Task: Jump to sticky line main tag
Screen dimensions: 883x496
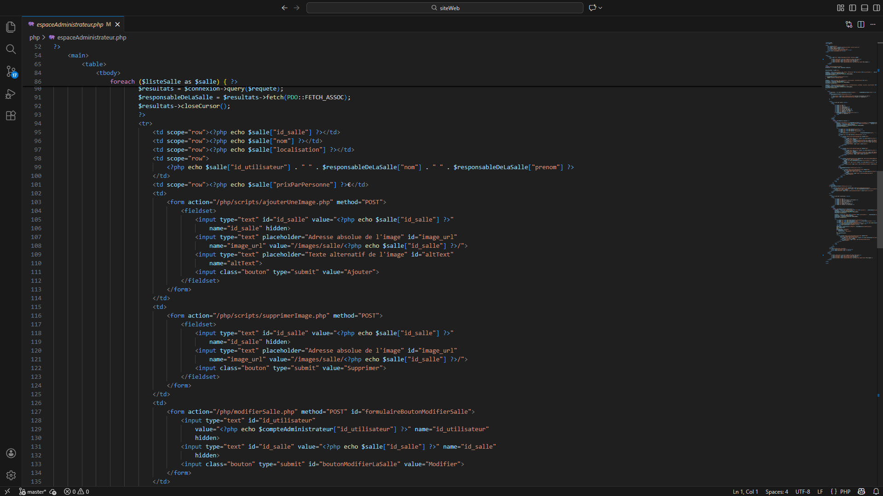Action: (78, 55)
